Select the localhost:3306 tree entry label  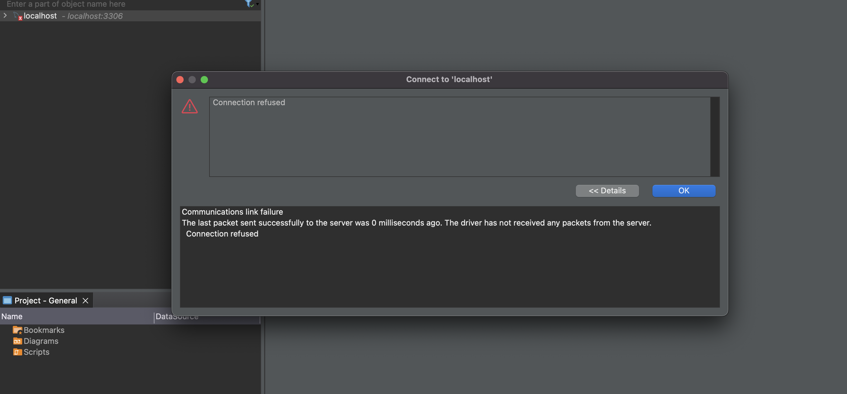click(95, 16)
